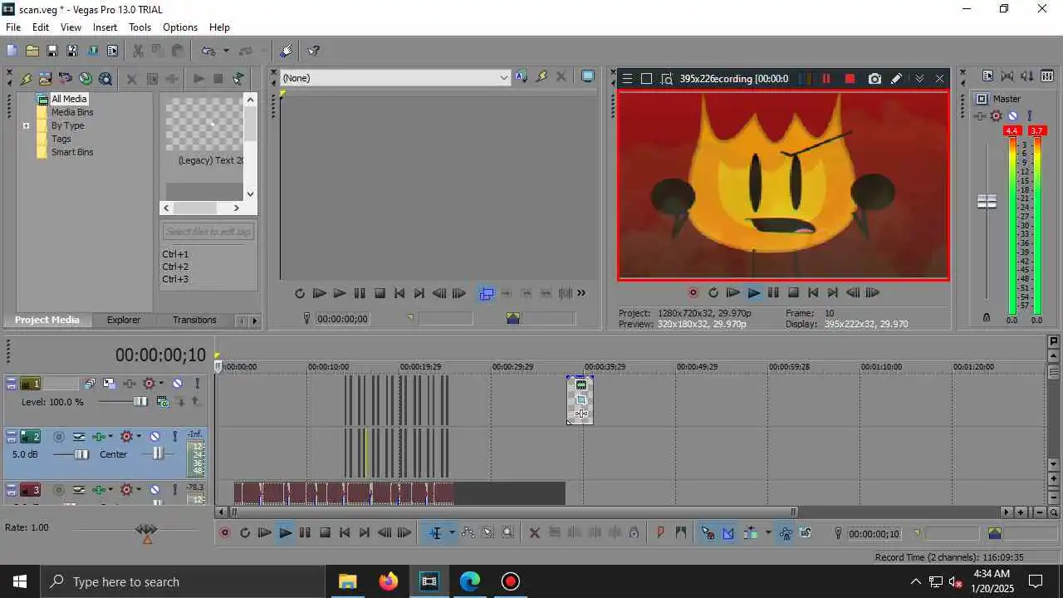Click Record in the timeline transport bar
This screenshot has height=598, width=1063.
(x=225, y=533)
